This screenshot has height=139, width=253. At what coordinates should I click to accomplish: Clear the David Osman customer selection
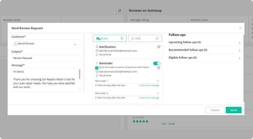click(x=75, y=44)
